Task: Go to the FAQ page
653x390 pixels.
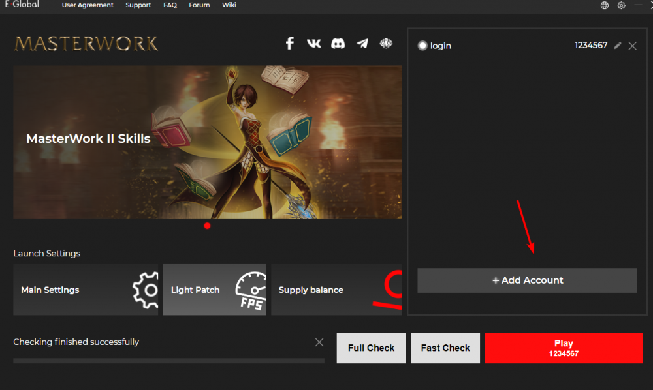Action: coord(170,5)
